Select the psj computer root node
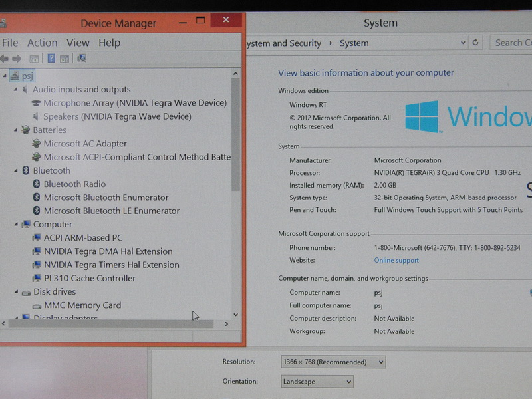This screenshot has height=399, width=532. 23,76
